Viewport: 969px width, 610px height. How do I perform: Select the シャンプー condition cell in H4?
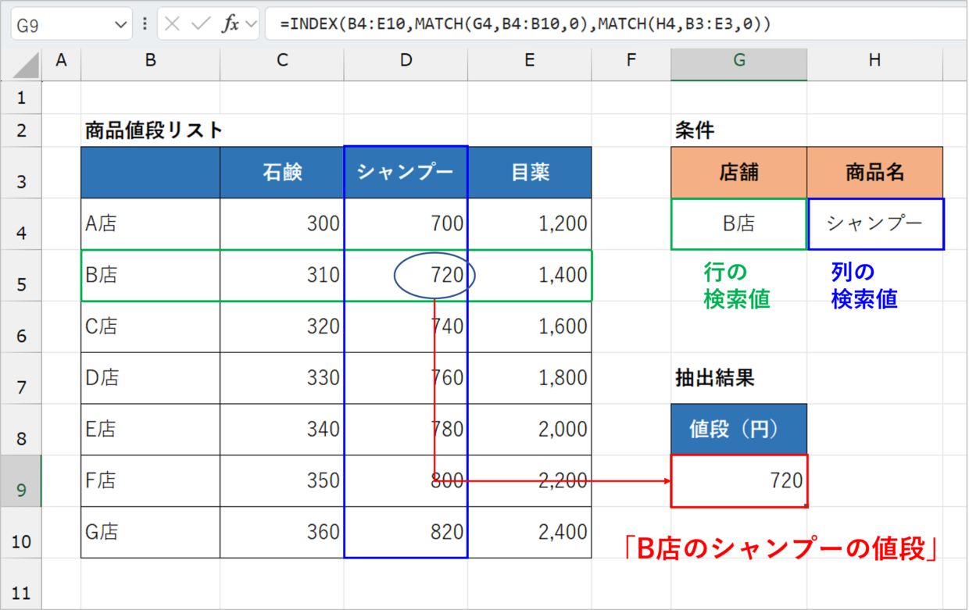tap(874, 224)
